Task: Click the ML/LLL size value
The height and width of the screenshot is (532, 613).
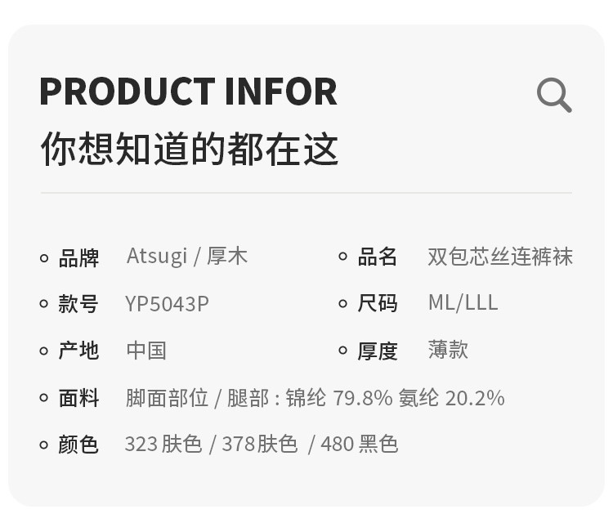Action: tap(463, 303)
